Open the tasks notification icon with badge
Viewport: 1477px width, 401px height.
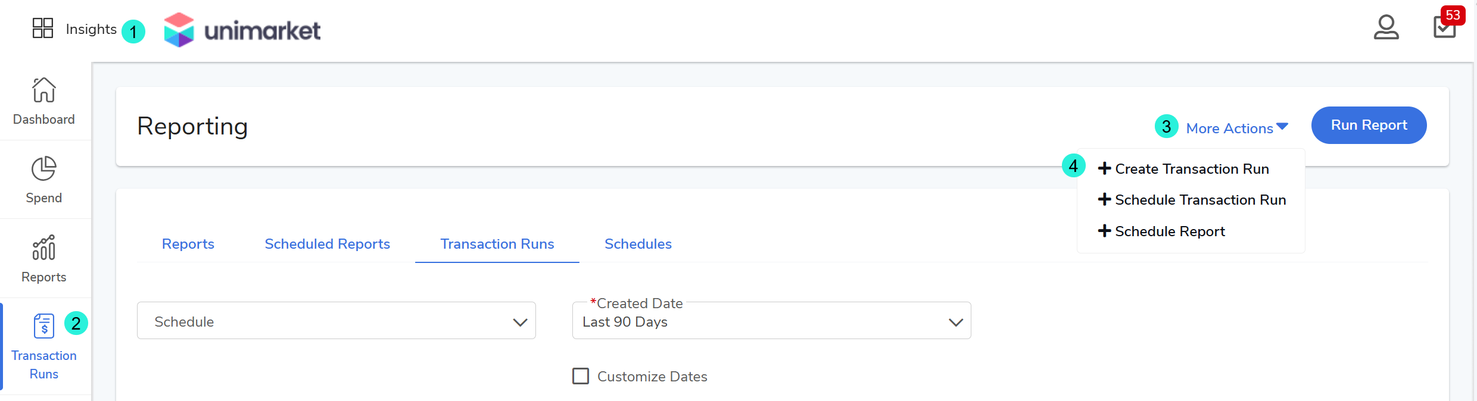tap(1444, 27)
